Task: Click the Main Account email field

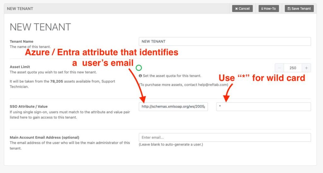Action: (x=225, y=137)
